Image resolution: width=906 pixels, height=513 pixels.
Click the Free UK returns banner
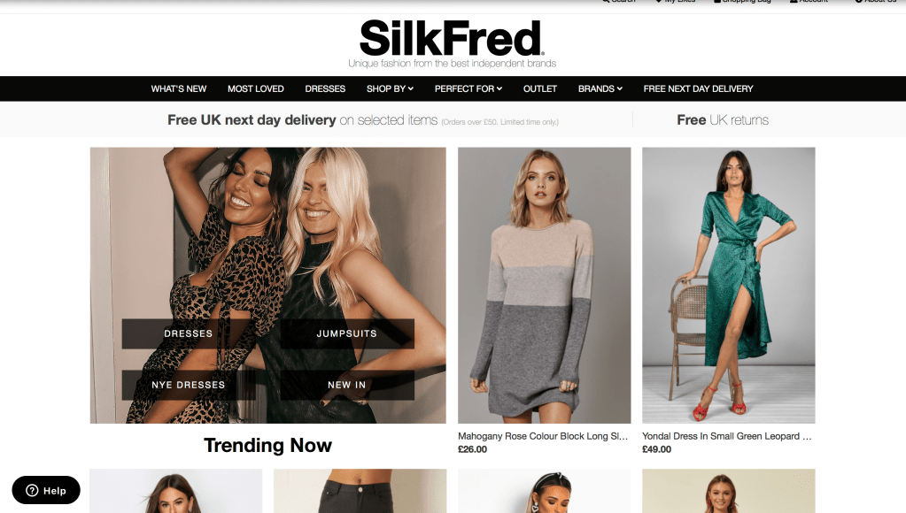(x=723, y=120)
